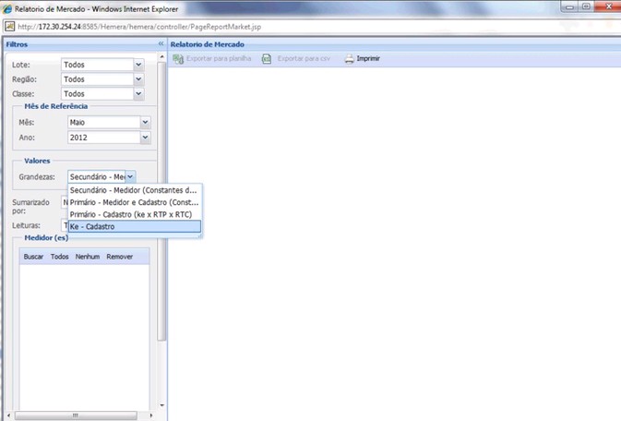Close the Grandezas dropdown via its arrow
621x421 pixels.
pyautogui.click(x=130, y=176)
